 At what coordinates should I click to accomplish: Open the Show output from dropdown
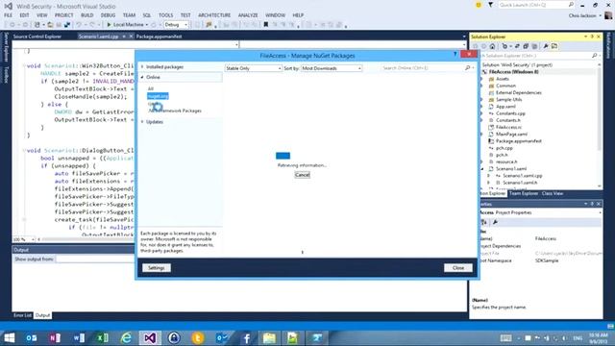tap(95, 259)
